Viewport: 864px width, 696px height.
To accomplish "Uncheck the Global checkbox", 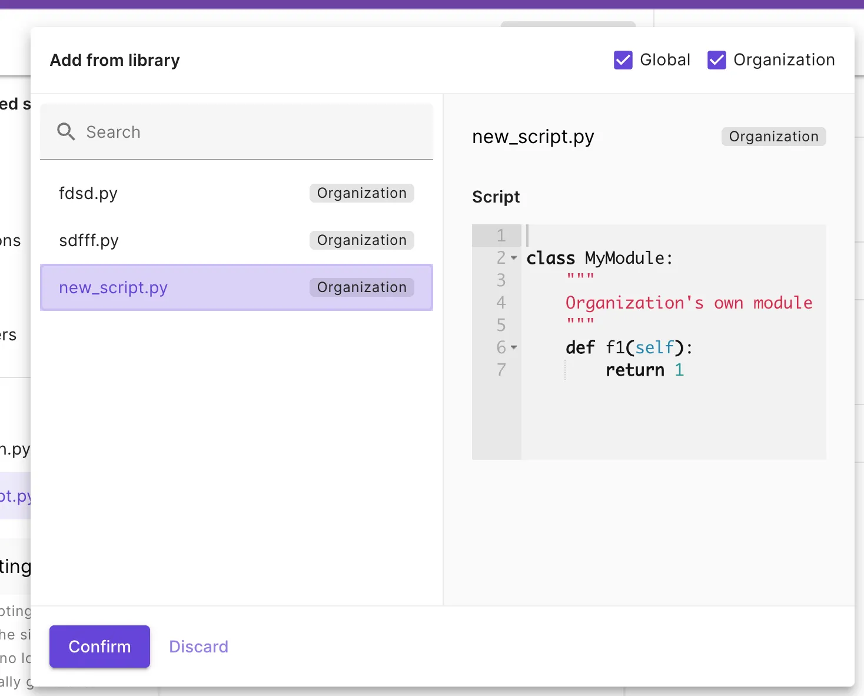I will tap(623, 60).
